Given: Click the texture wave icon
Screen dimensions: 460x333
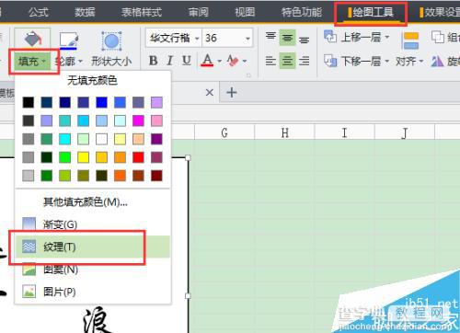Looking at the screenshot, I should pyautogui.click(x=29, y=247).
